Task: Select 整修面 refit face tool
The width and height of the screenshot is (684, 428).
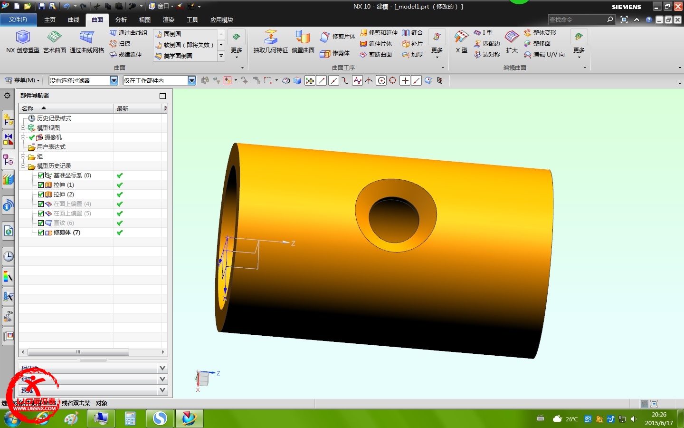Action: pyautogui.click(x=537, y=44)
